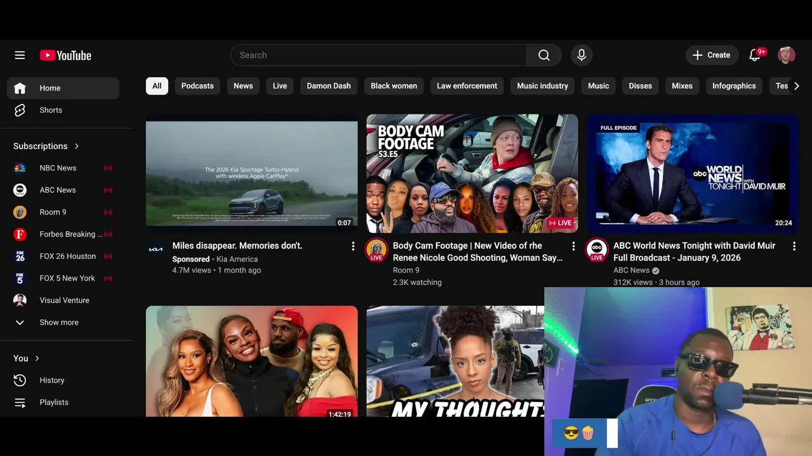812x456 pixels.
Task: Click ABC News channel avatar under video
Action: (597, 250)
